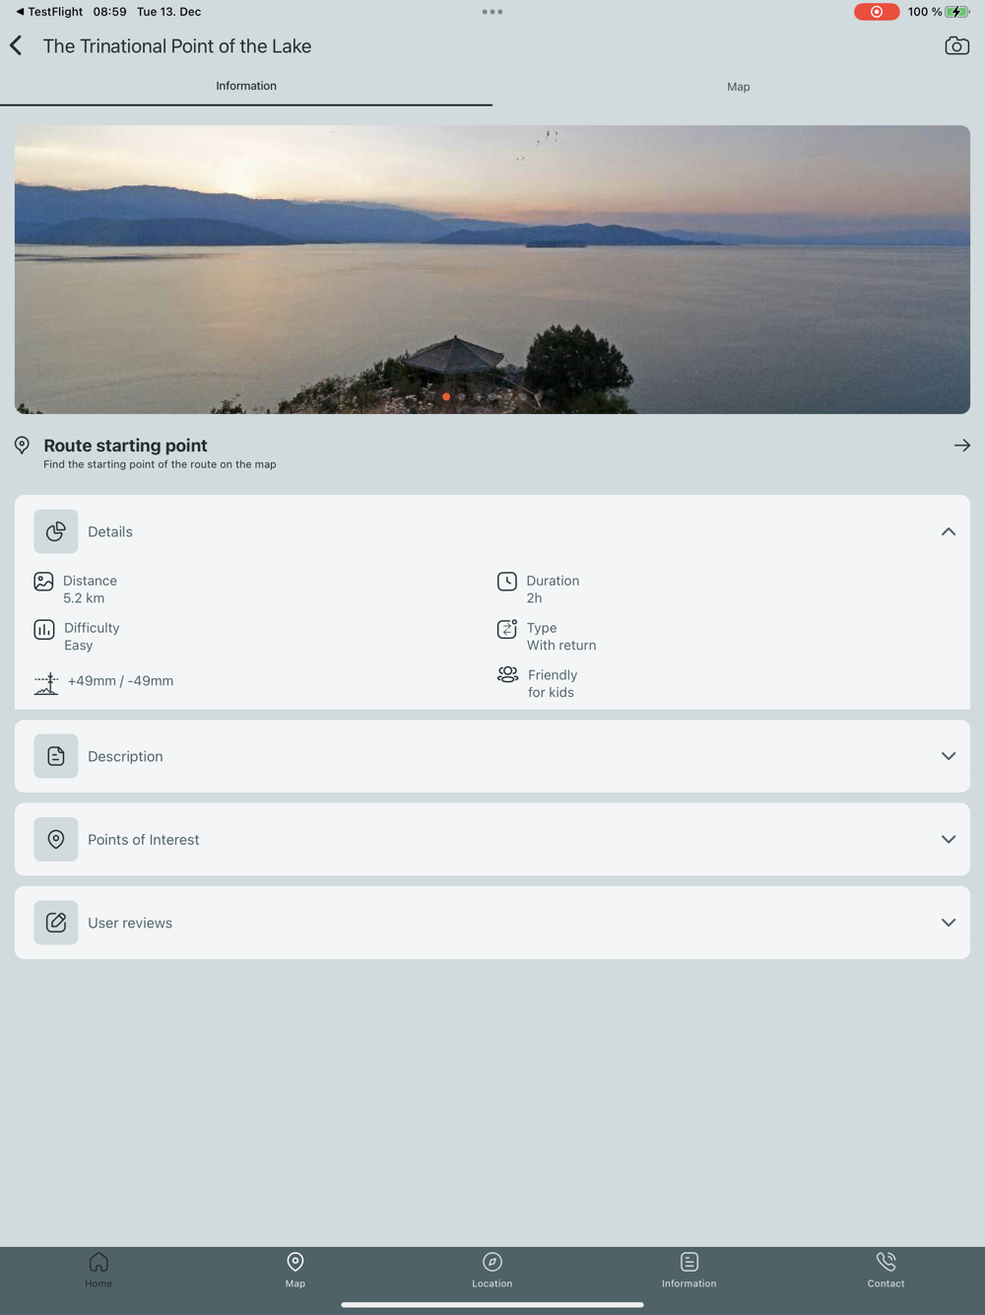Tap the Points of Interest pin icon
This screenshot has width=985, height=1315.
click(x=56, y=839)
